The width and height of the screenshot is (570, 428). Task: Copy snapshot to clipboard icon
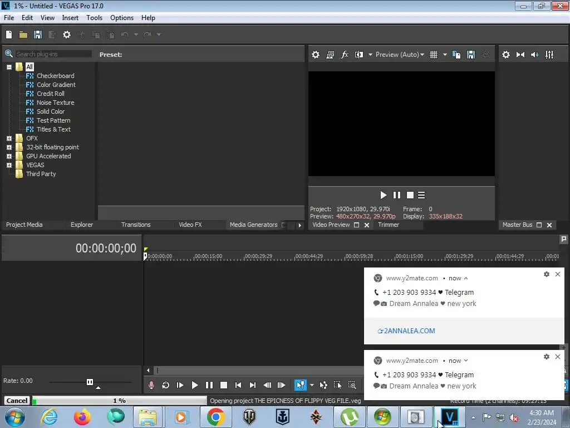[456, 55]
